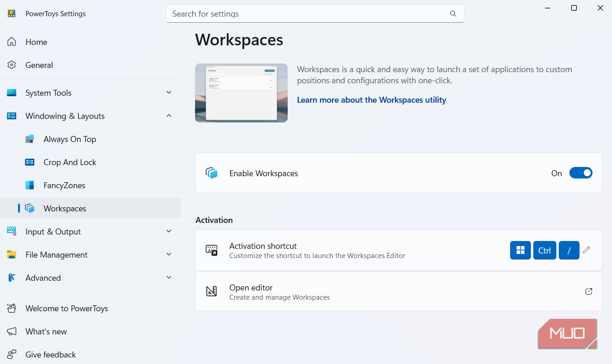Screen dimensions: 612x364
Task: Click the Open editor row
Action: (398, 291)
